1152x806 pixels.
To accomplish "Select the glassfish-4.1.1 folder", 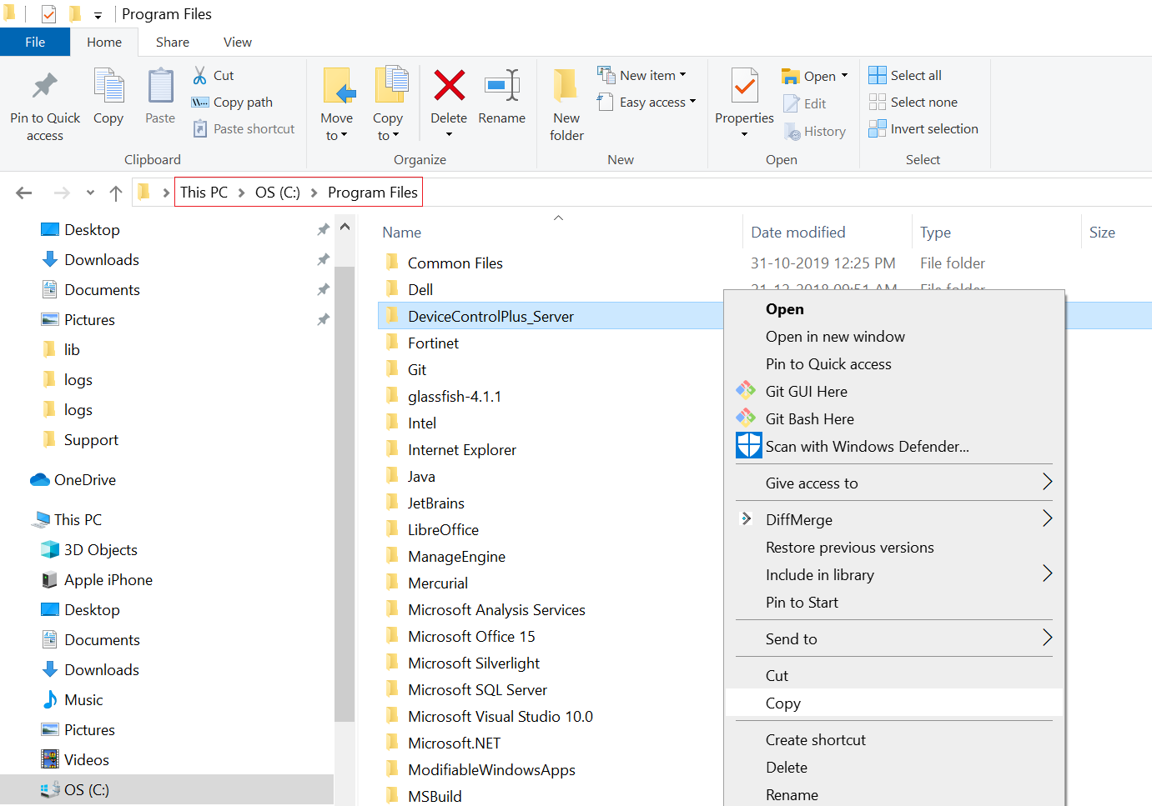I will pos(455,396).
